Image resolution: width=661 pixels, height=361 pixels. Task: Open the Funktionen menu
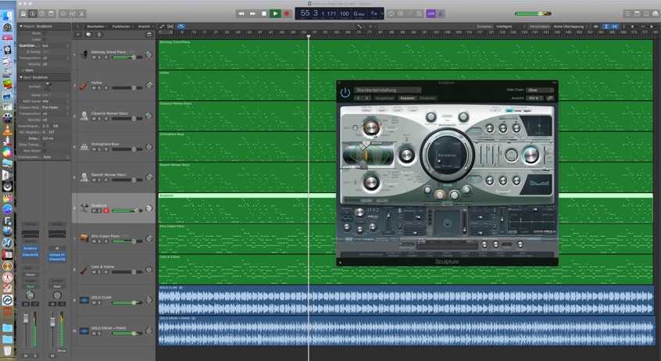122,26
